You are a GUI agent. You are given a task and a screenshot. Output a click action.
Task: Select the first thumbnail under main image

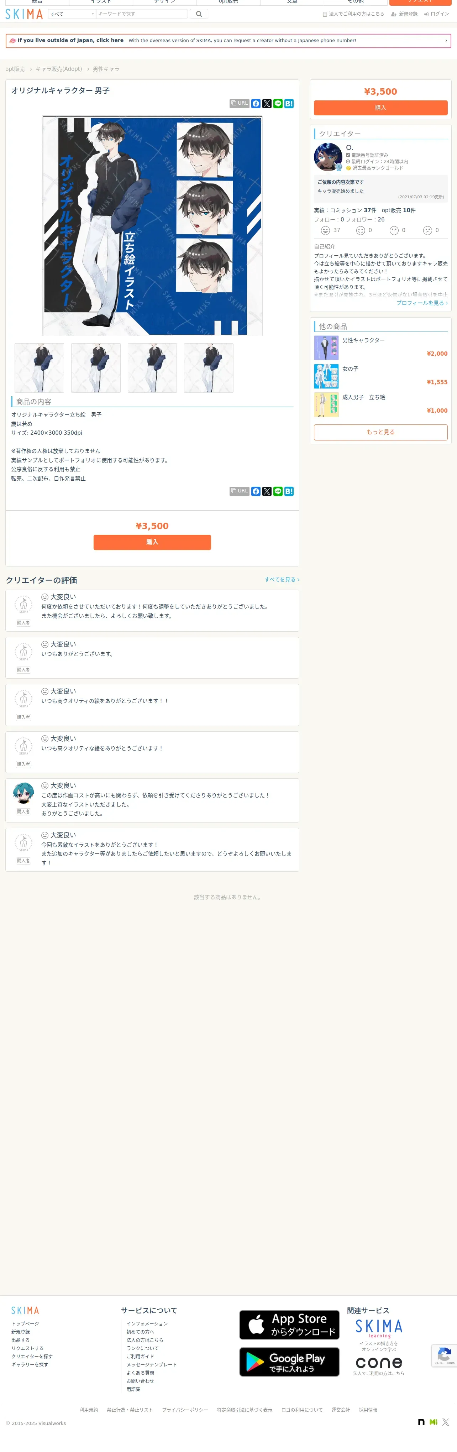tap(40, 368)
